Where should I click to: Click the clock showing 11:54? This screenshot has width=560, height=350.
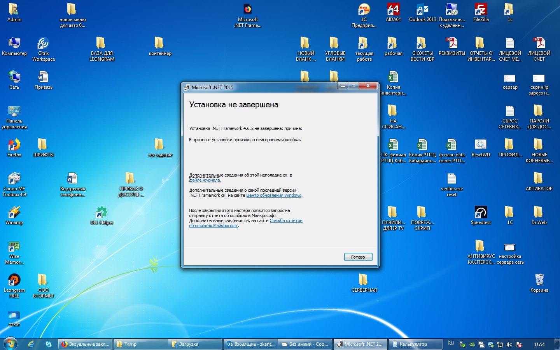coord(539,344)
